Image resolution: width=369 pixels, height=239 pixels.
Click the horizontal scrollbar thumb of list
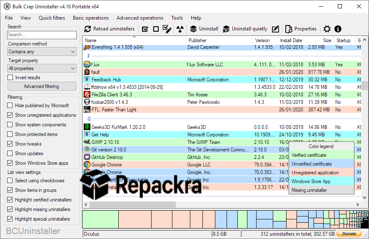click(132, 204)
